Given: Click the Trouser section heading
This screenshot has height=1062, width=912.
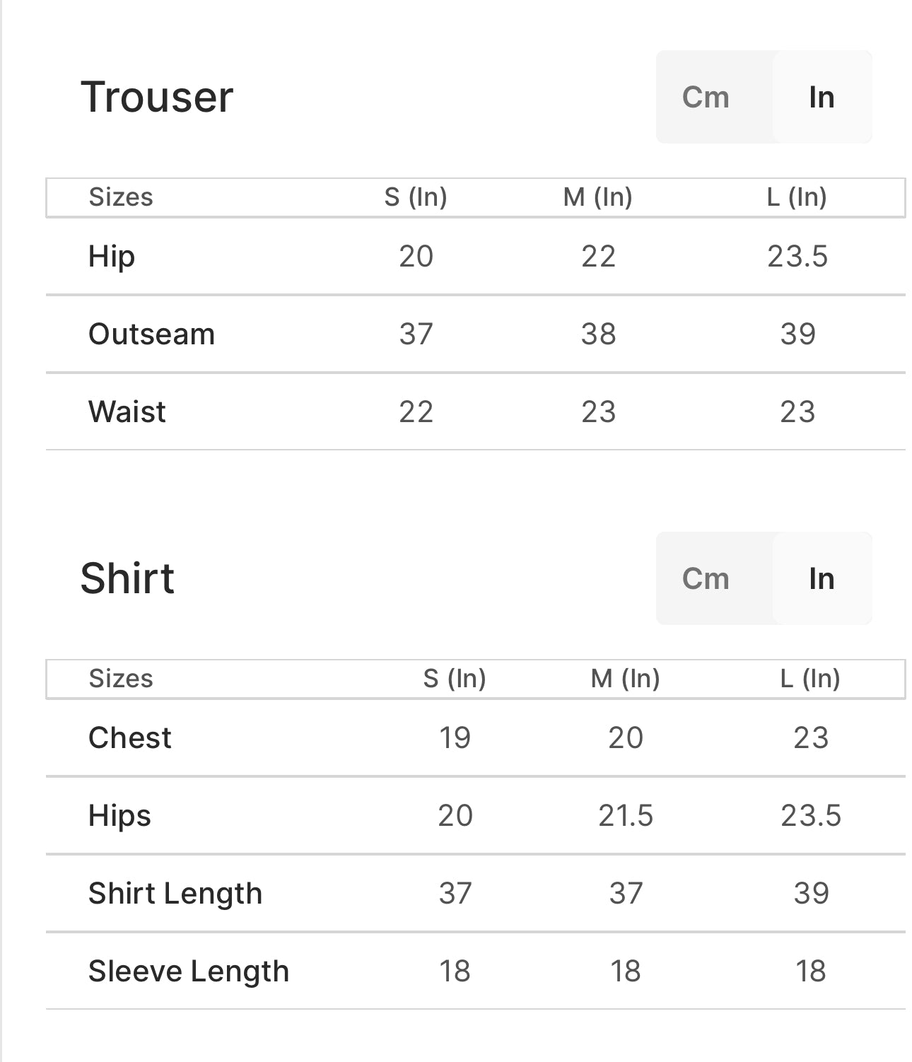Looking at the screenshot, I should point(157,97).
